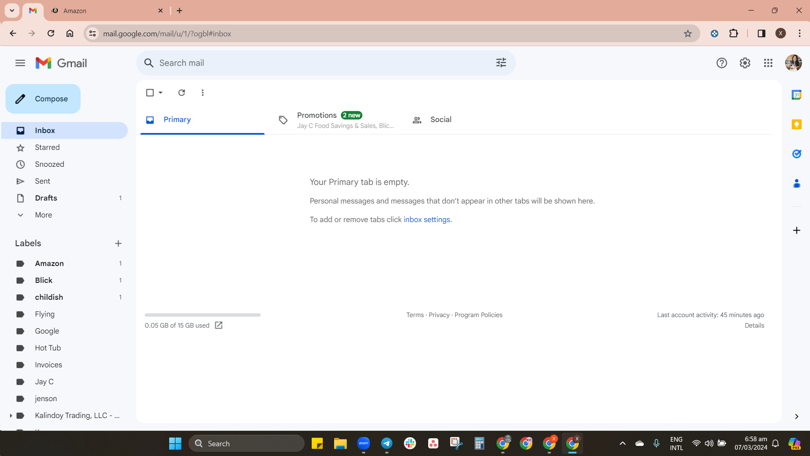Screen dimensions: 810x456
Task: Open the tab search dropdown arrow
Action: (12, 11)
